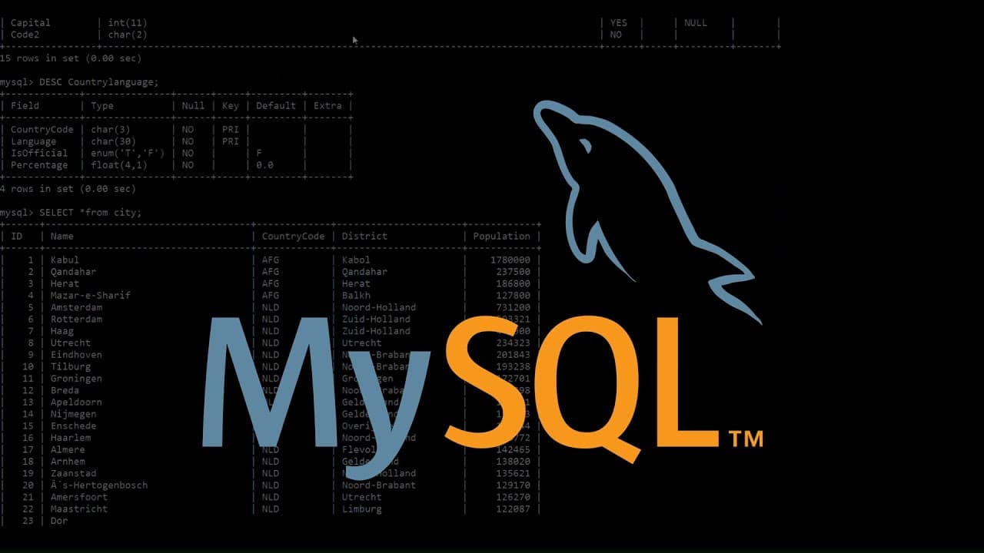This screenshot has width=984, height=553.
Task: Select the city name 'Rotterdam'
Action: click(x=76, y=320)
